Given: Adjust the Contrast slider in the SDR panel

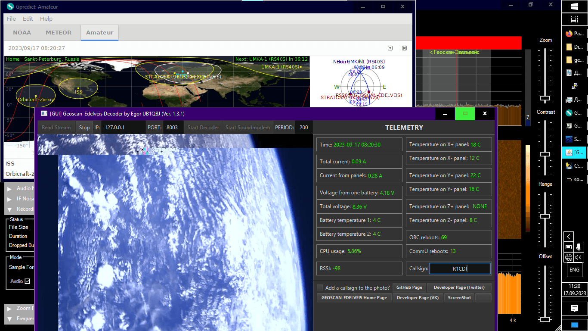Looking at the screenshot, I should (x=546, y=153).
